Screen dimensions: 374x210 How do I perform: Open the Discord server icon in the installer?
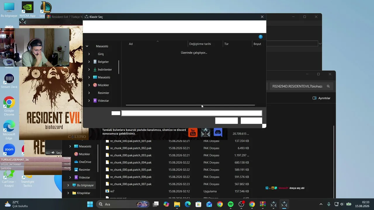point(218,132)
